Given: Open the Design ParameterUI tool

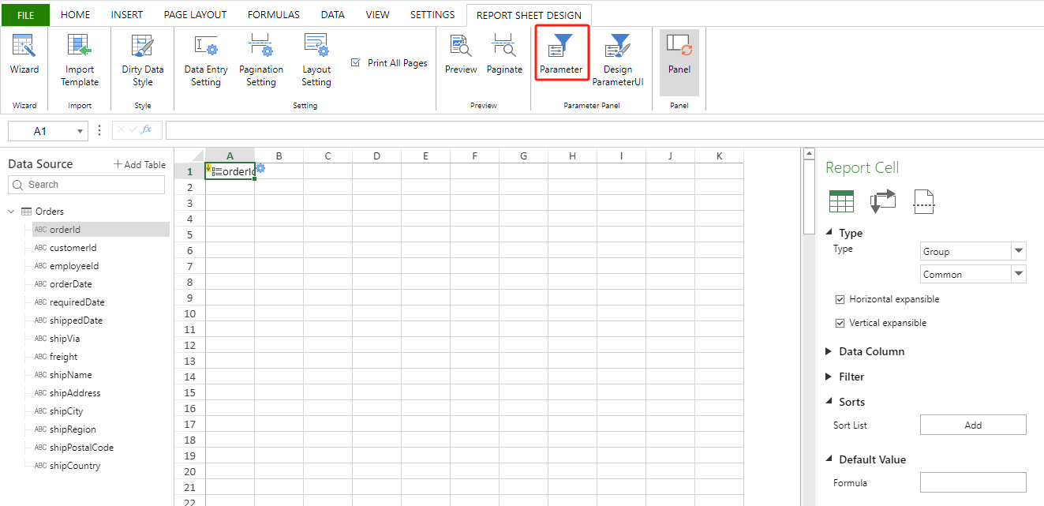Looking at the screenshot, I should (617, 59).
